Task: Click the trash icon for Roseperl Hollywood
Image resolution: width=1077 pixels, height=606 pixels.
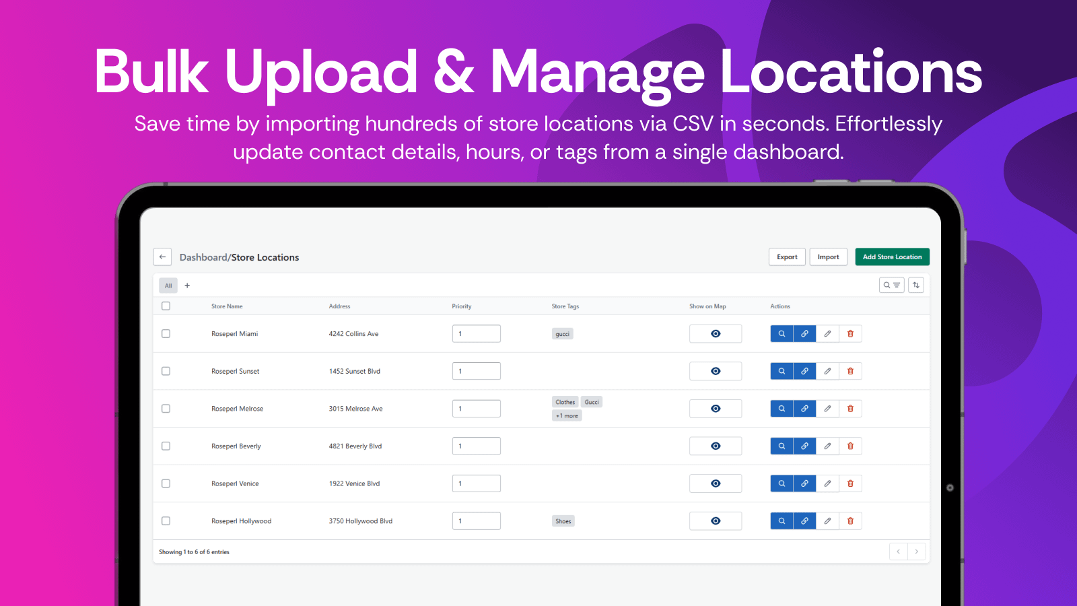Action: pyautogui.click(x=850, y=521)
